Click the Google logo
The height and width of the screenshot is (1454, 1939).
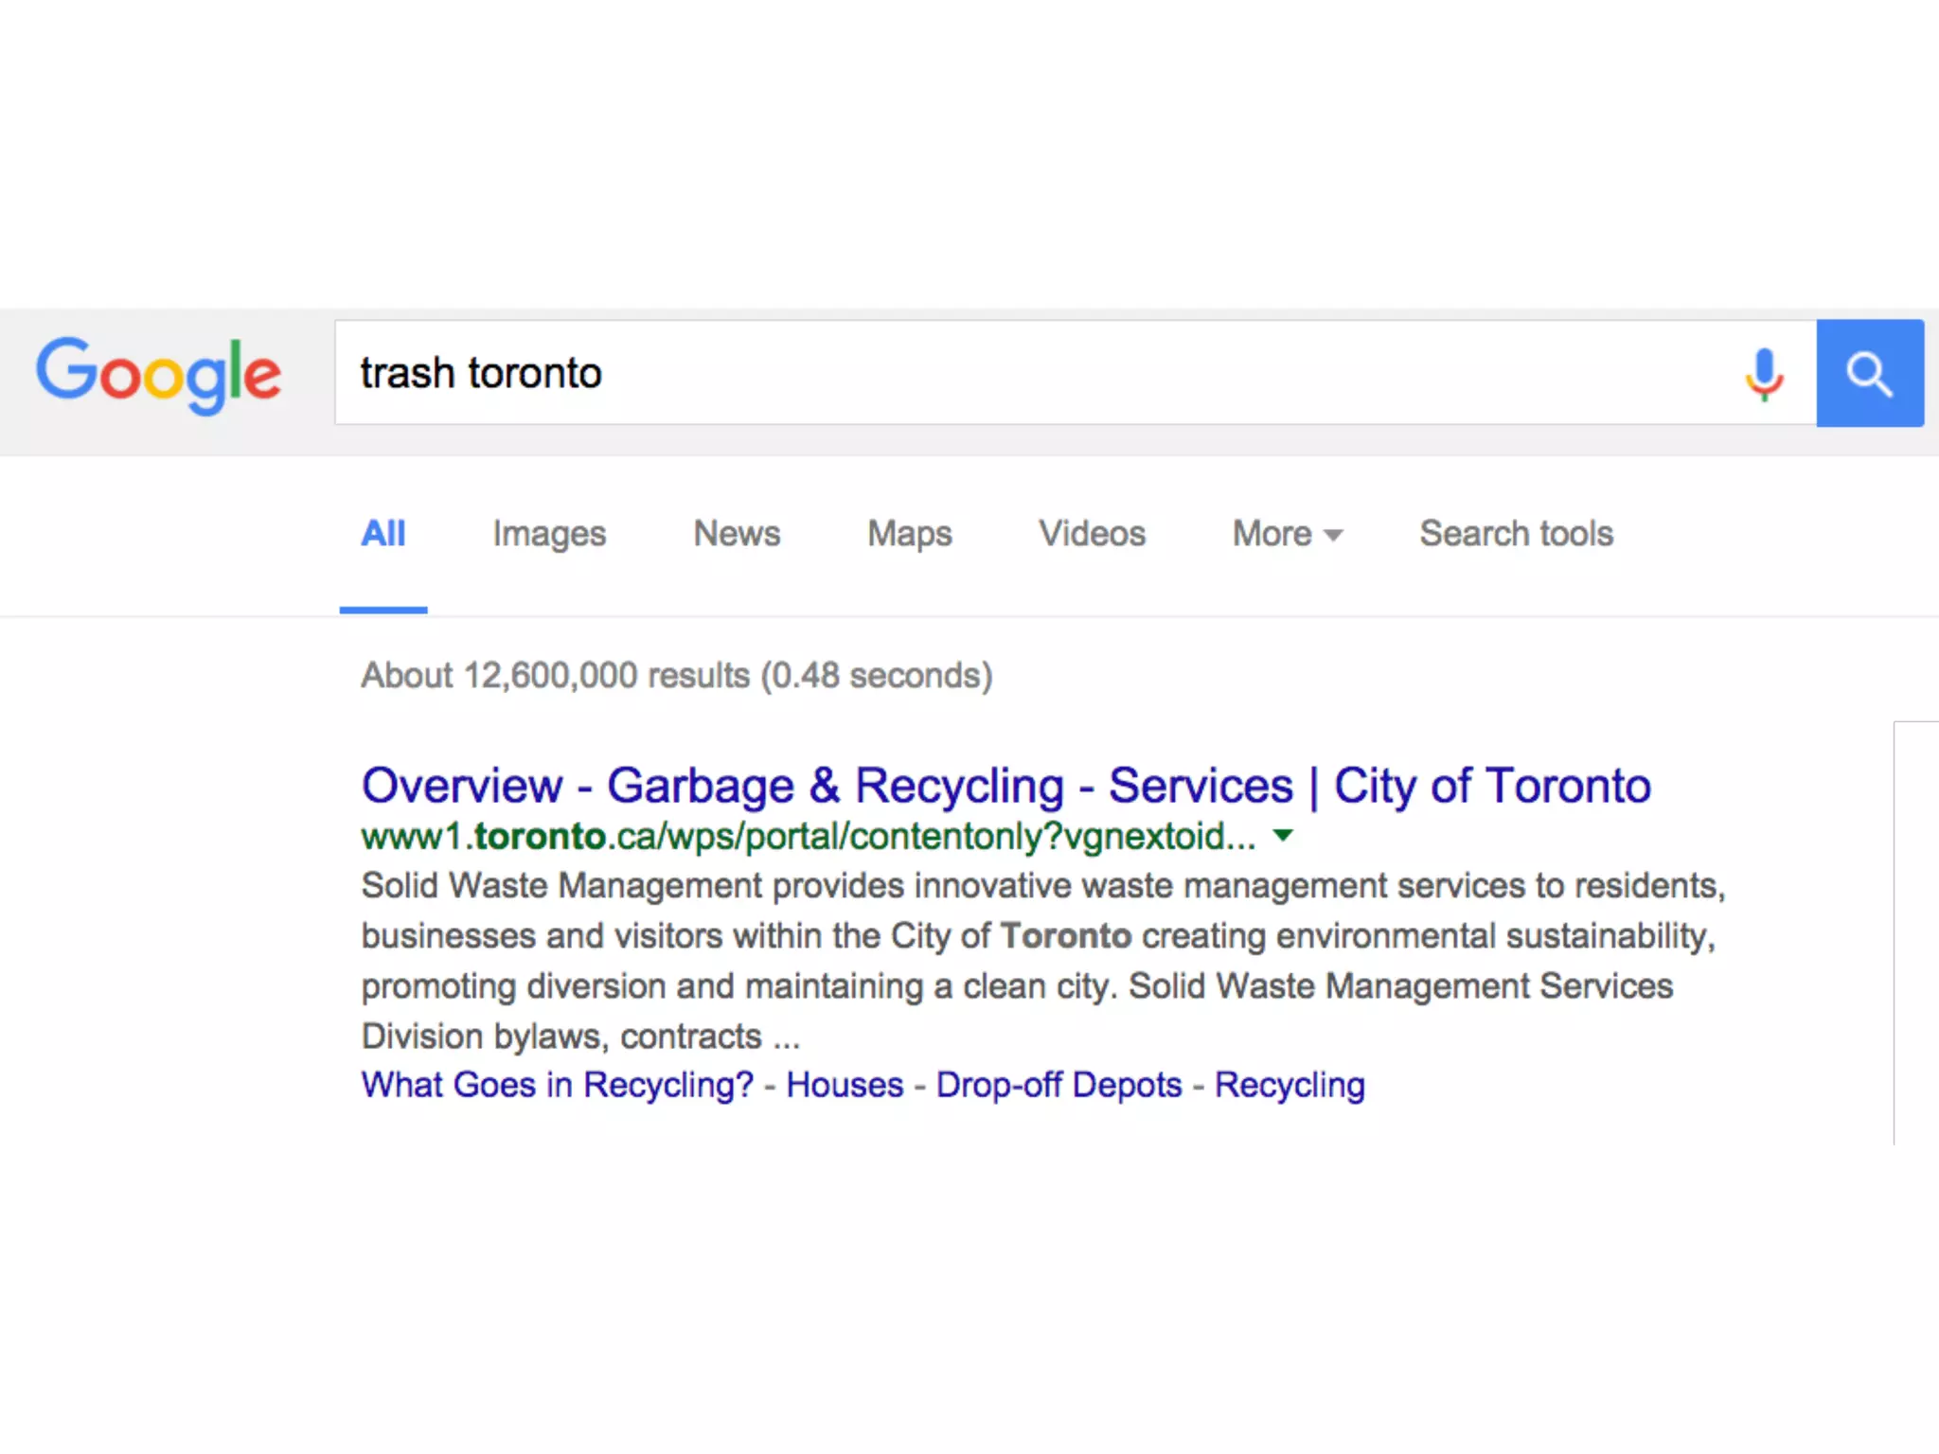click(158, 375)
